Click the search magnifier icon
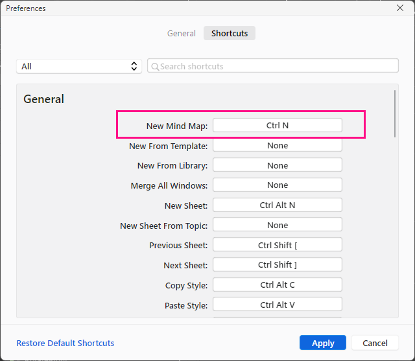This screenshot has width=415, height=361. click(x=154, y=66)
